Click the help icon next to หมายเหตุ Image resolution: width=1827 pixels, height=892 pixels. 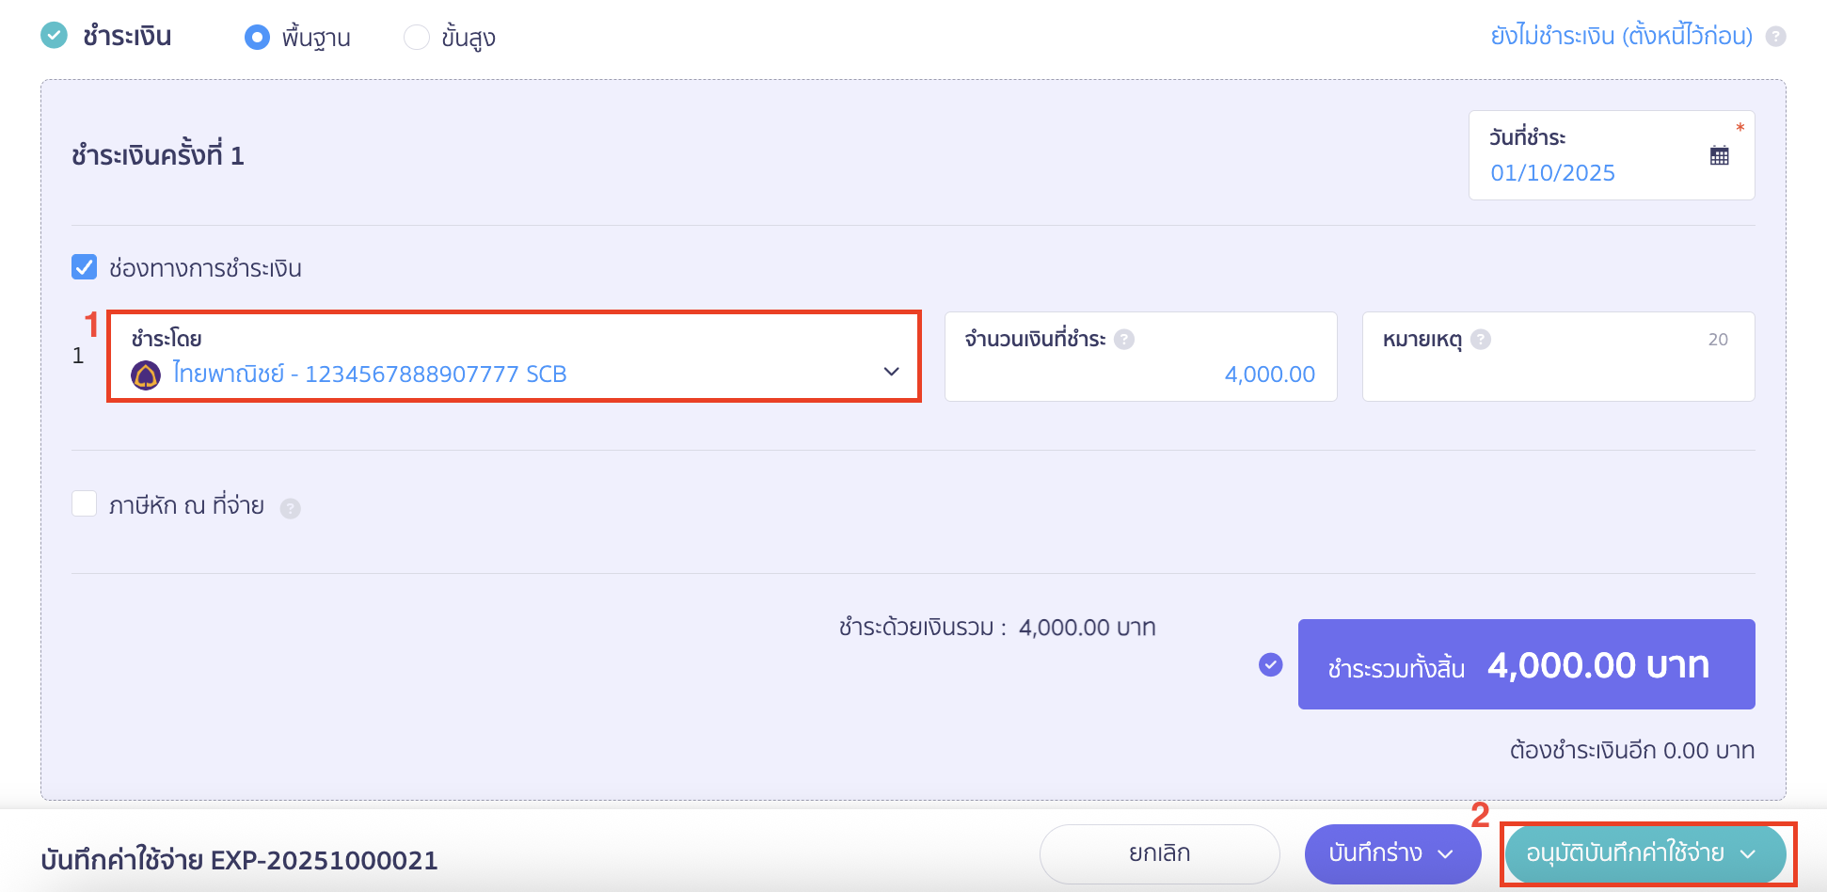click(1482, 340)
